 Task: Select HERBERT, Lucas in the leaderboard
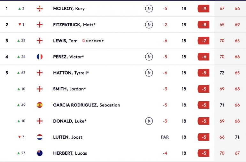[70, 153]
